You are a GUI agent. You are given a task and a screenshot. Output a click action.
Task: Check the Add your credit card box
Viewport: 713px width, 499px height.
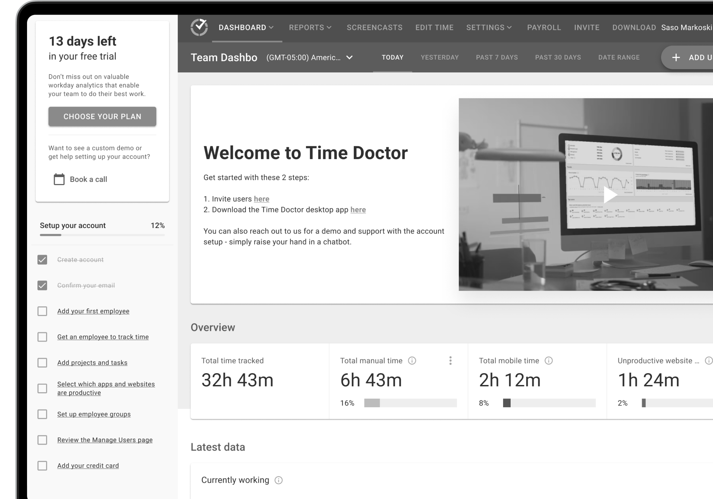point(42,466)
